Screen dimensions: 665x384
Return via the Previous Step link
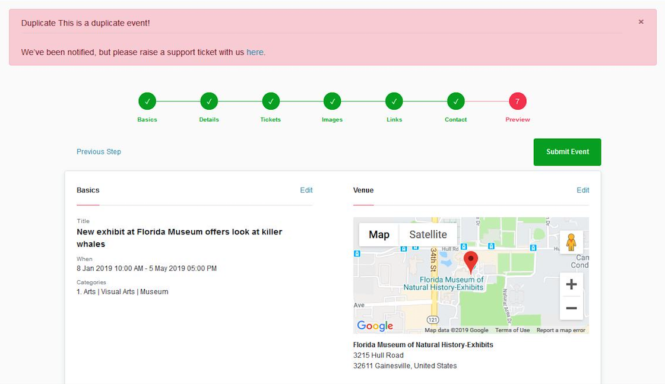point(99,152)
